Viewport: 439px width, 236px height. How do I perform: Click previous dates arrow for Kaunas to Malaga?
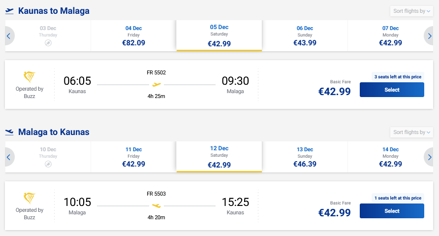[9, 36]
